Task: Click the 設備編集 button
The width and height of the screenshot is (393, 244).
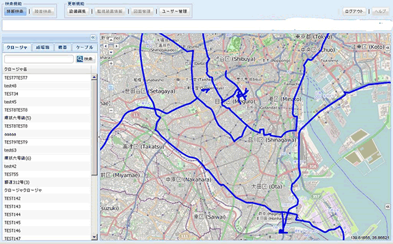Action: point(77,11)
